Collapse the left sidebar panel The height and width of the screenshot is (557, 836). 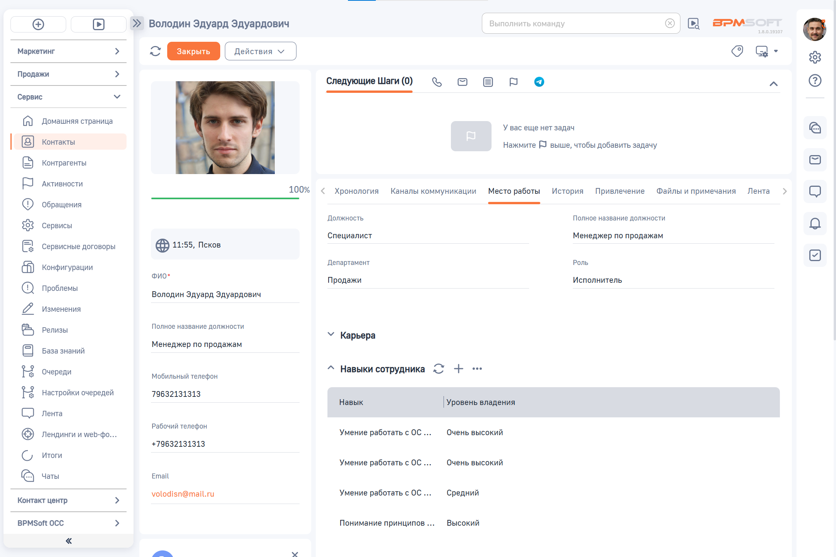69,541
